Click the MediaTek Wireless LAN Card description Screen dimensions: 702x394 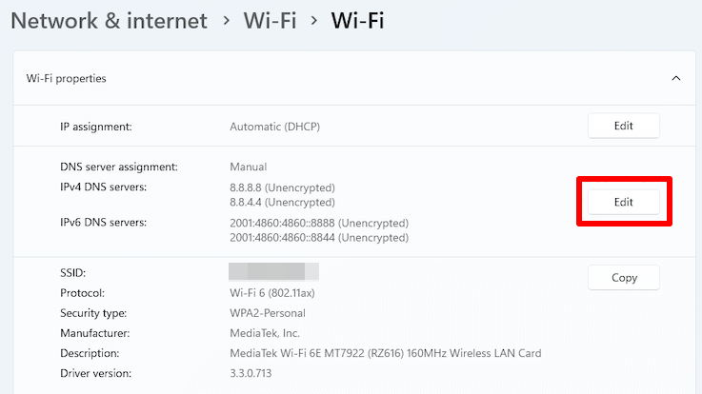386,353
